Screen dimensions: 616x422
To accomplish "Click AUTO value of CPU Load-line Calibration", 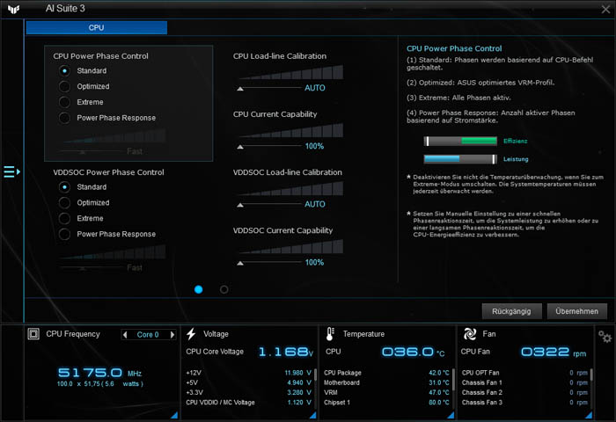I will [x=315, y=88].
